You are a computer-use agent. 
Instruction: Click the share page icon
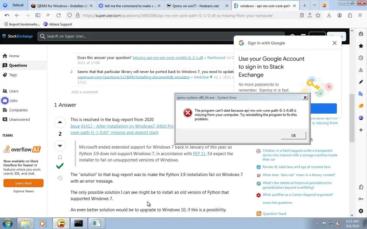click(310, 15)
